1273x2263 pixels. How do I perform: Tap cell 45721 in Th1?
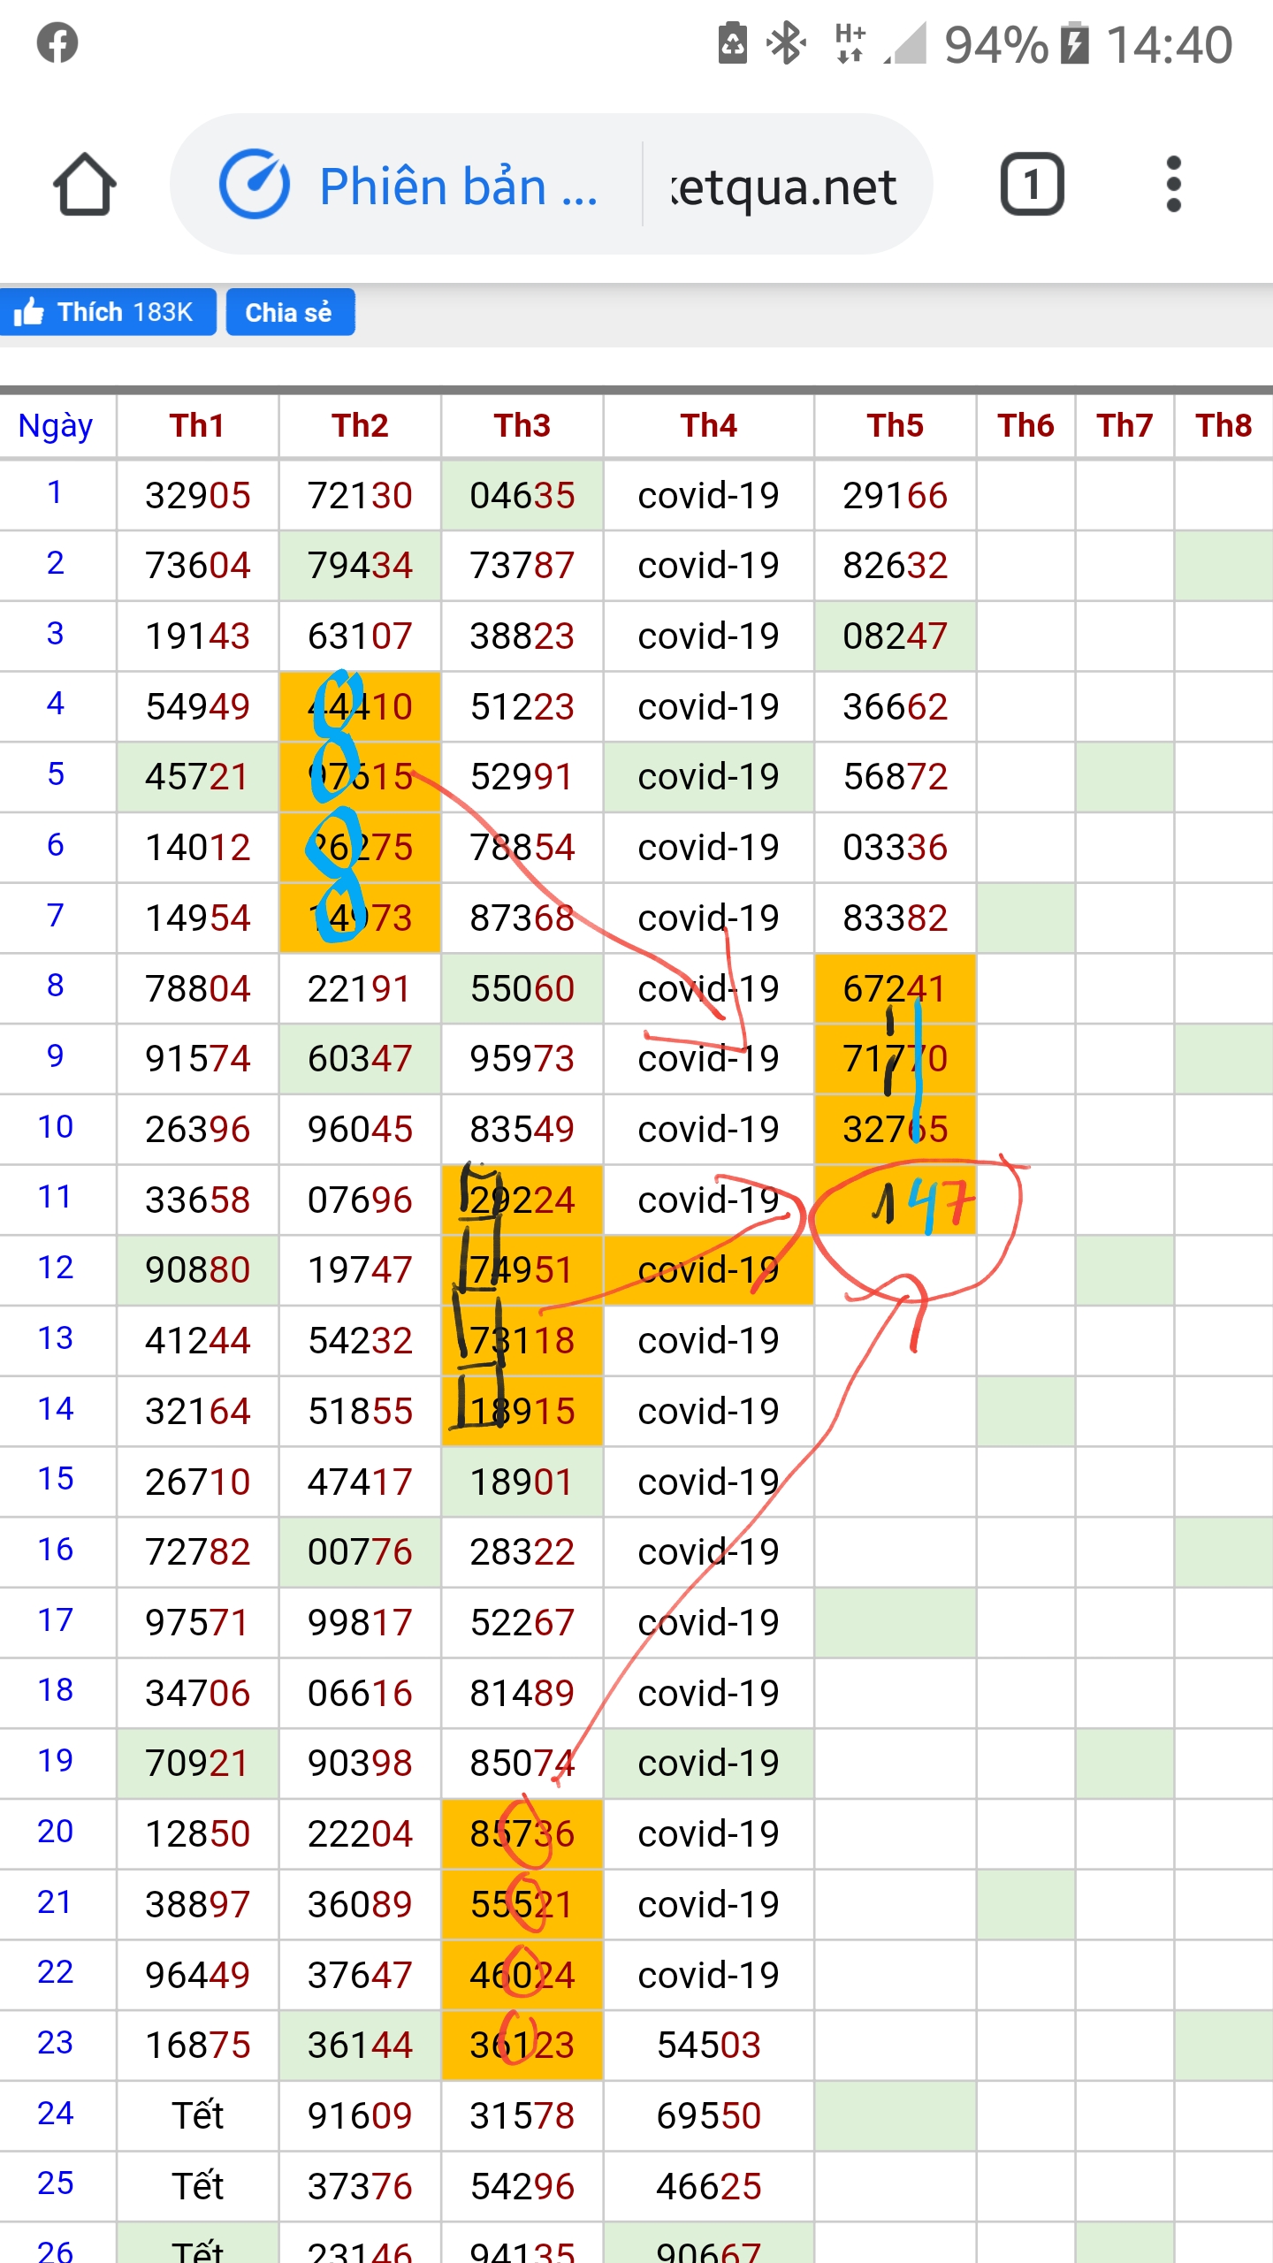click(x=198, y=777)
